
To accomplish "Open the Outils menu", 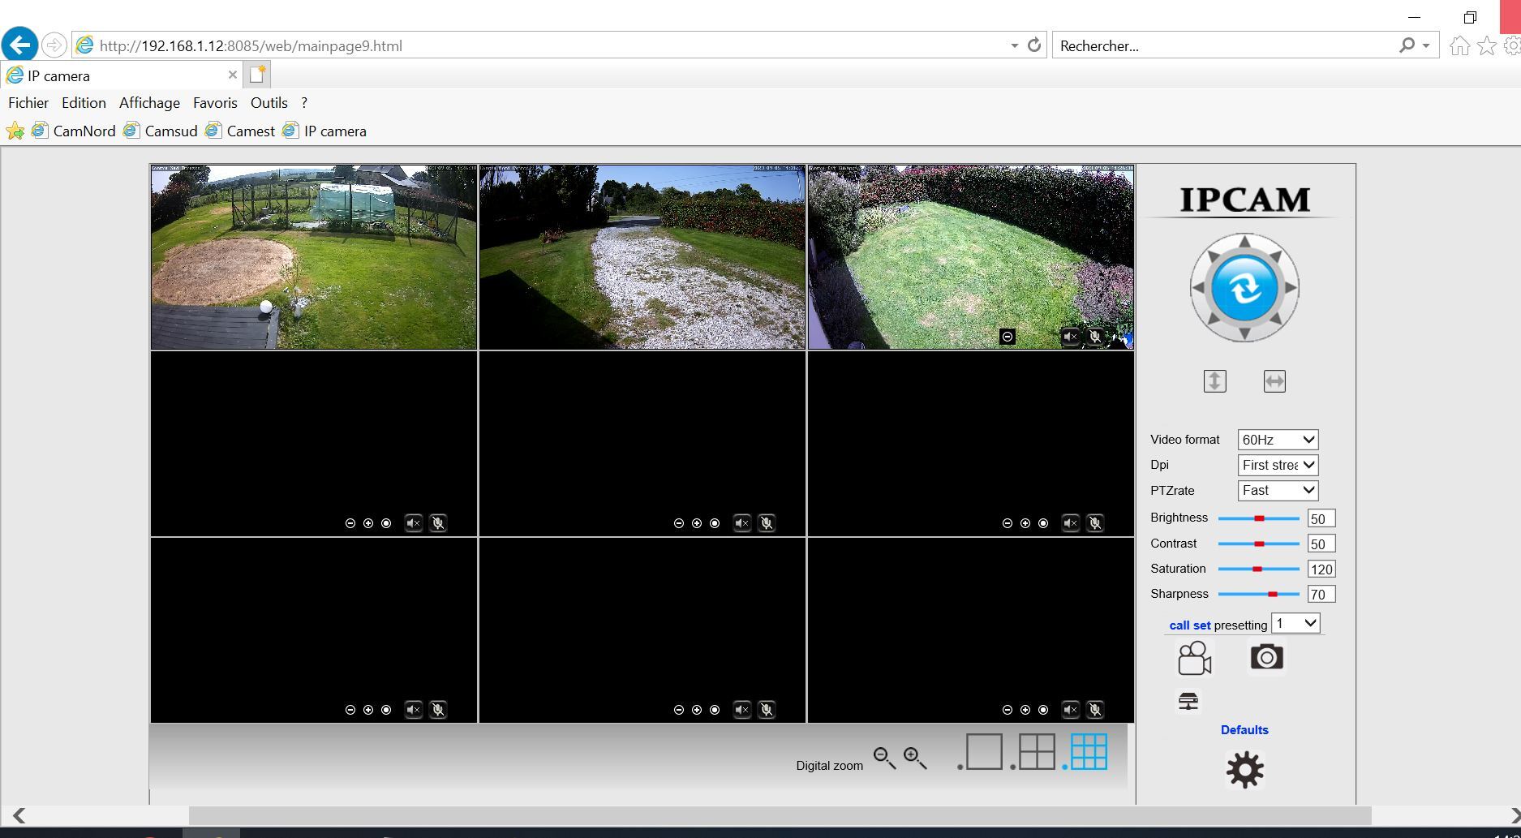I will point(269,103).
